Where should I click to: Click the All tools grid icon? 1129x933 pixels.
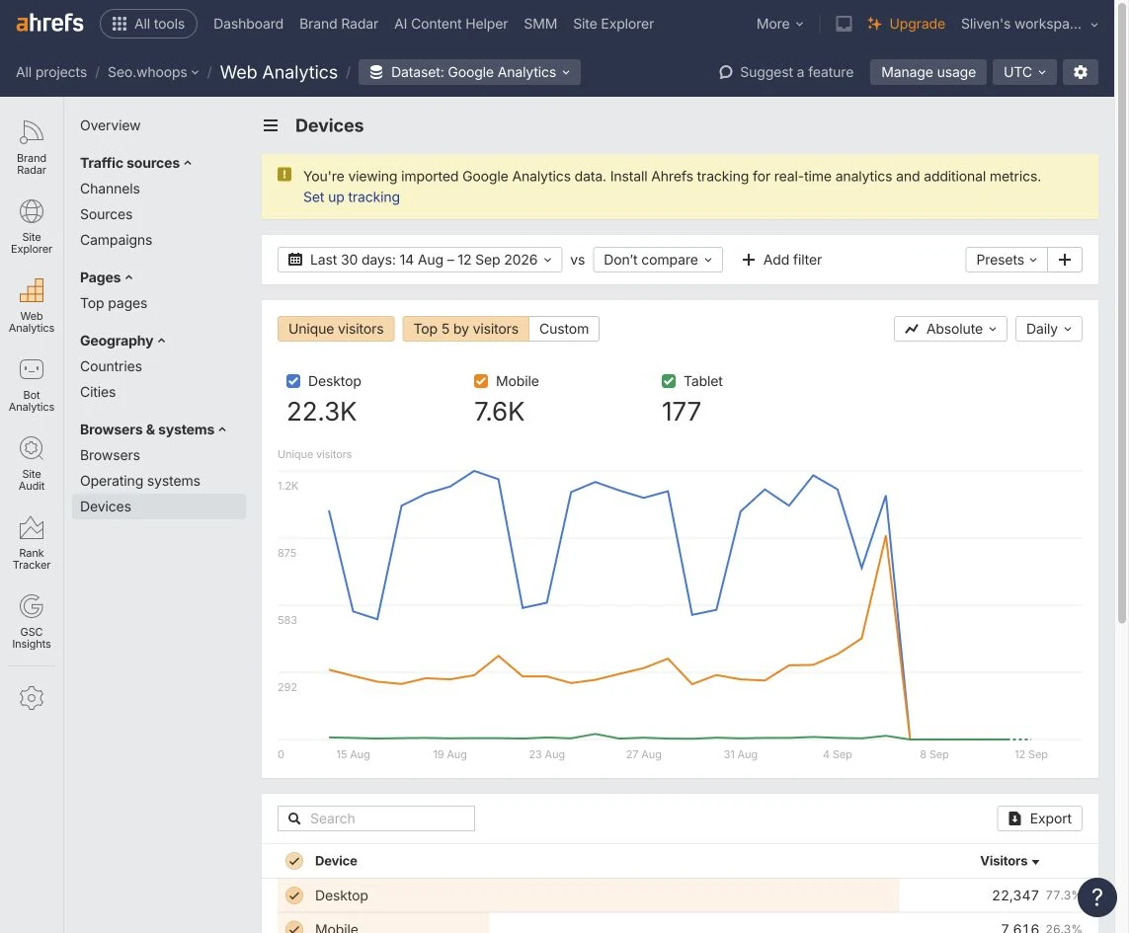click(x=120, y=24)
